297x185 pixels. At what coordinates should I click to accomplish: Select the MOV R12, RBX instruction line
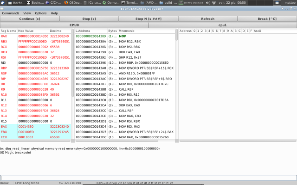tap(125, 41)
